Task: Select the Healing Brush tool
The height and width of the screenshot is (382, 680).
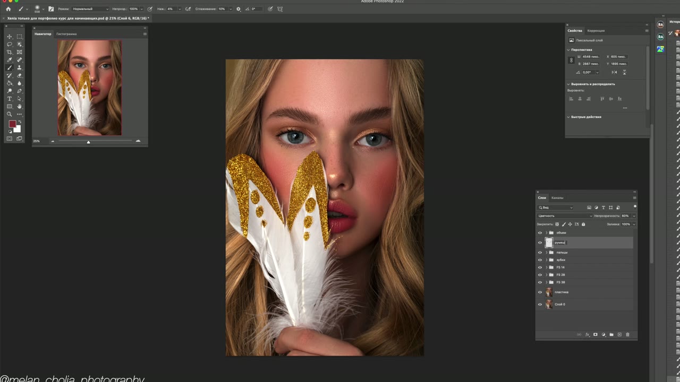Action: [20, 60]
